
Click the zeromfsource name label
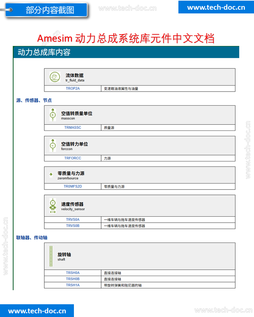(x=68, y=178)
